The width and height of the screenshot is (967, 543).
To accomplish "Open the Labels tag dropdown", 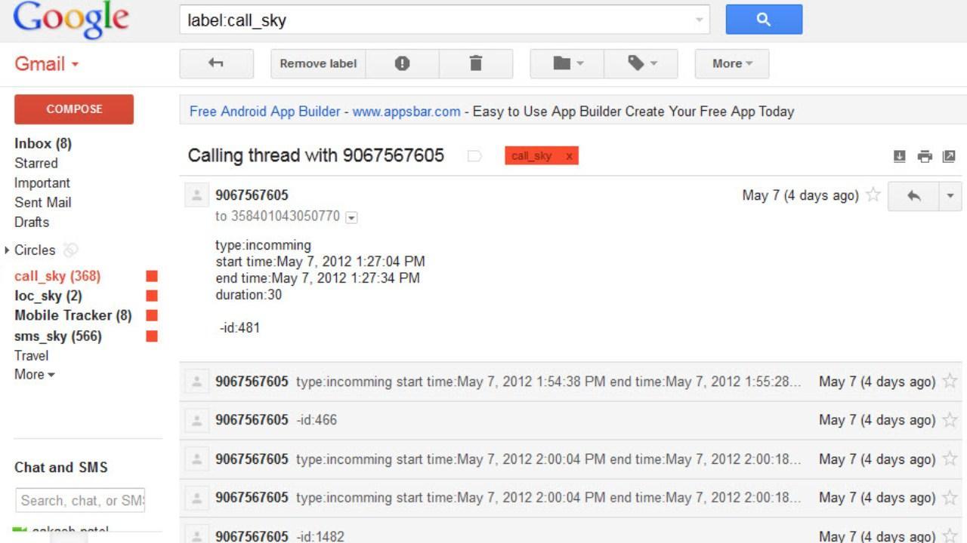I will [641, 63].
